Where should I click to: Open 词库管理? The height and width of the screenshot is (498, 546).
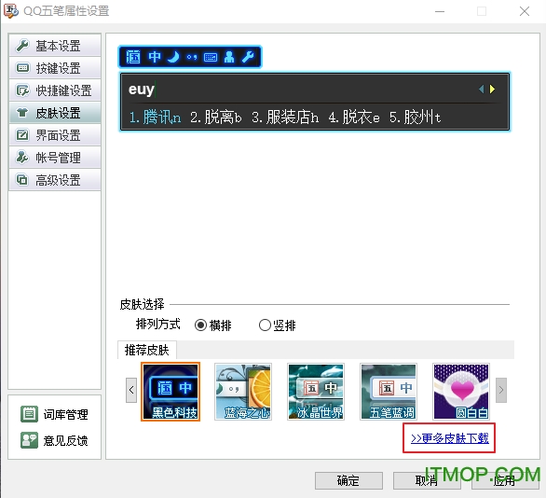(x=54, y=414)
